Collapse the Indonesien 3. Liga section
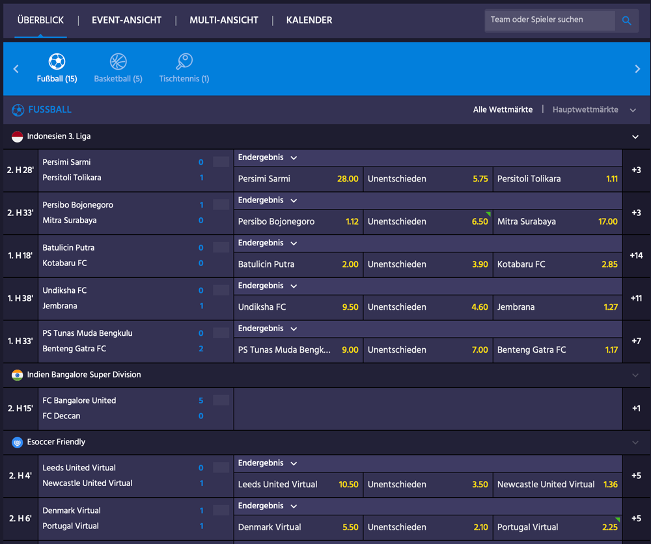This screenshot has height=544, width=651. [x=635, y=137]
